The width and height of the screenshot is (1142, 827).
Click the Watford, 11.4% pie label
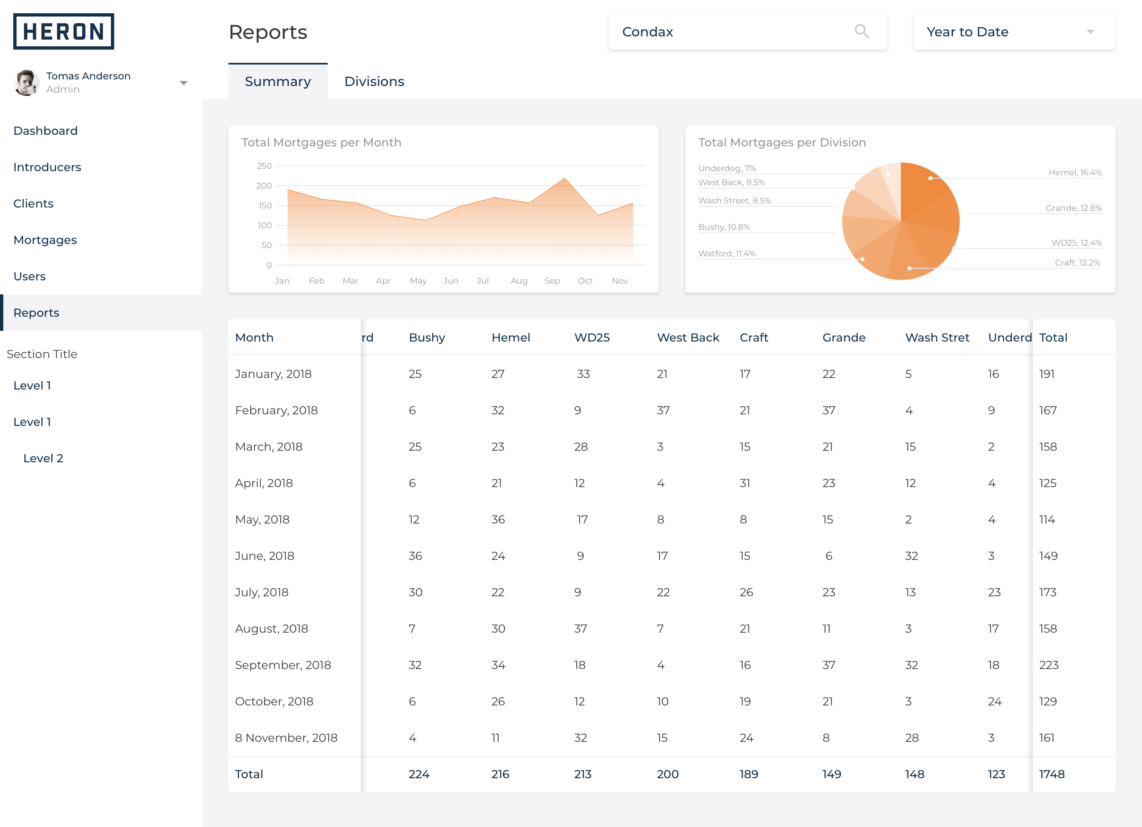[x=727, y=253]
